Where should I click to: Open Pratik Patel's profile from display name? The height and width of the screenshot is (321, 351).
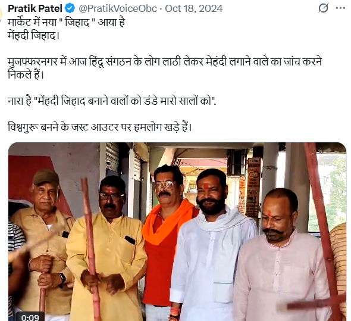pos(35,8)
